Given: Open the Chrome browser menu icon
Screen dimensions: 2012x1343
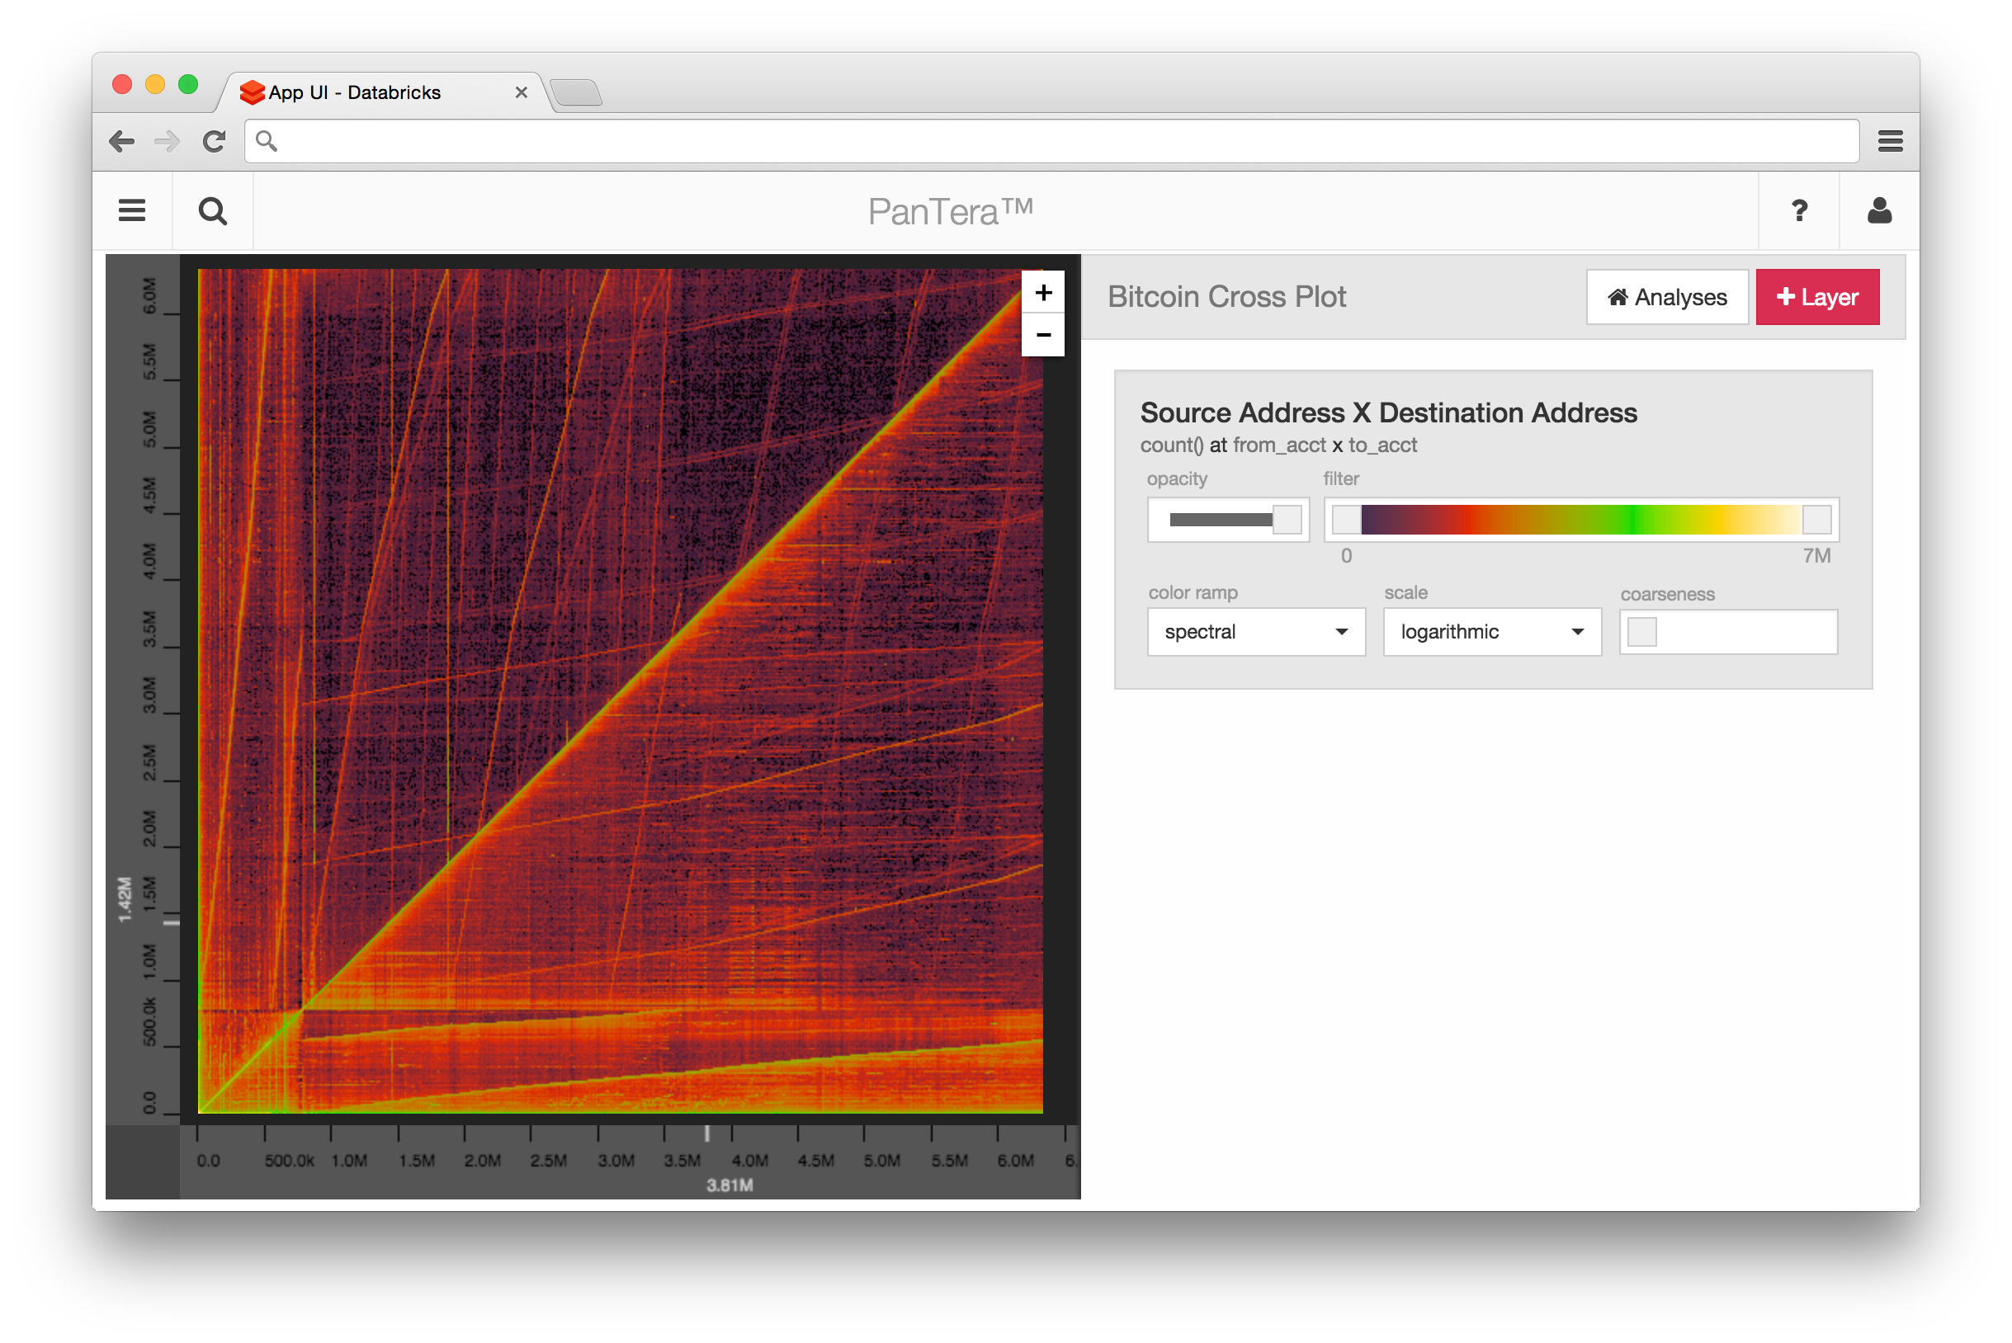Looking at the screenshot, I should click(x=1890, y=141).
